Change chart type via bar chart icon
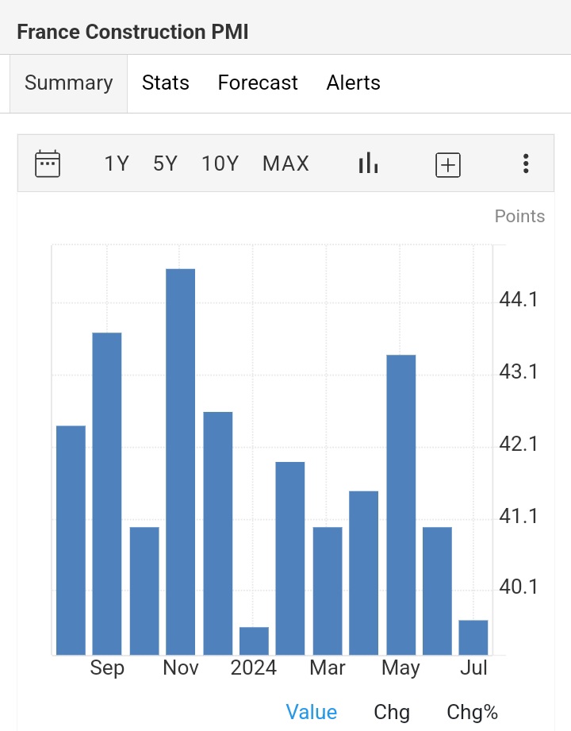Viewport: 571px width, 731px height. (x=368, y=164)
